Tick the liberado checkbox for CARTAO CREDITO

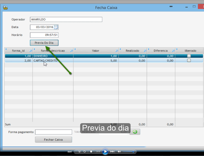189,60
